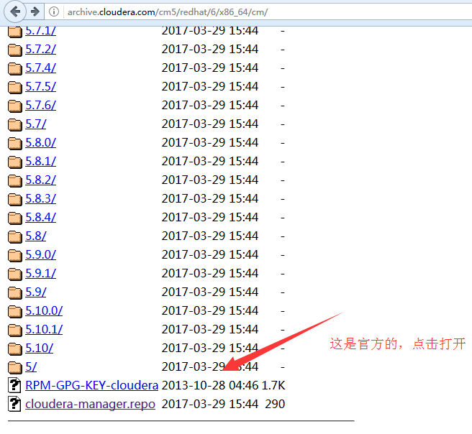Open the 5.7.4/ directory link
The image size is (472, 434).
(x=40, y=68)
